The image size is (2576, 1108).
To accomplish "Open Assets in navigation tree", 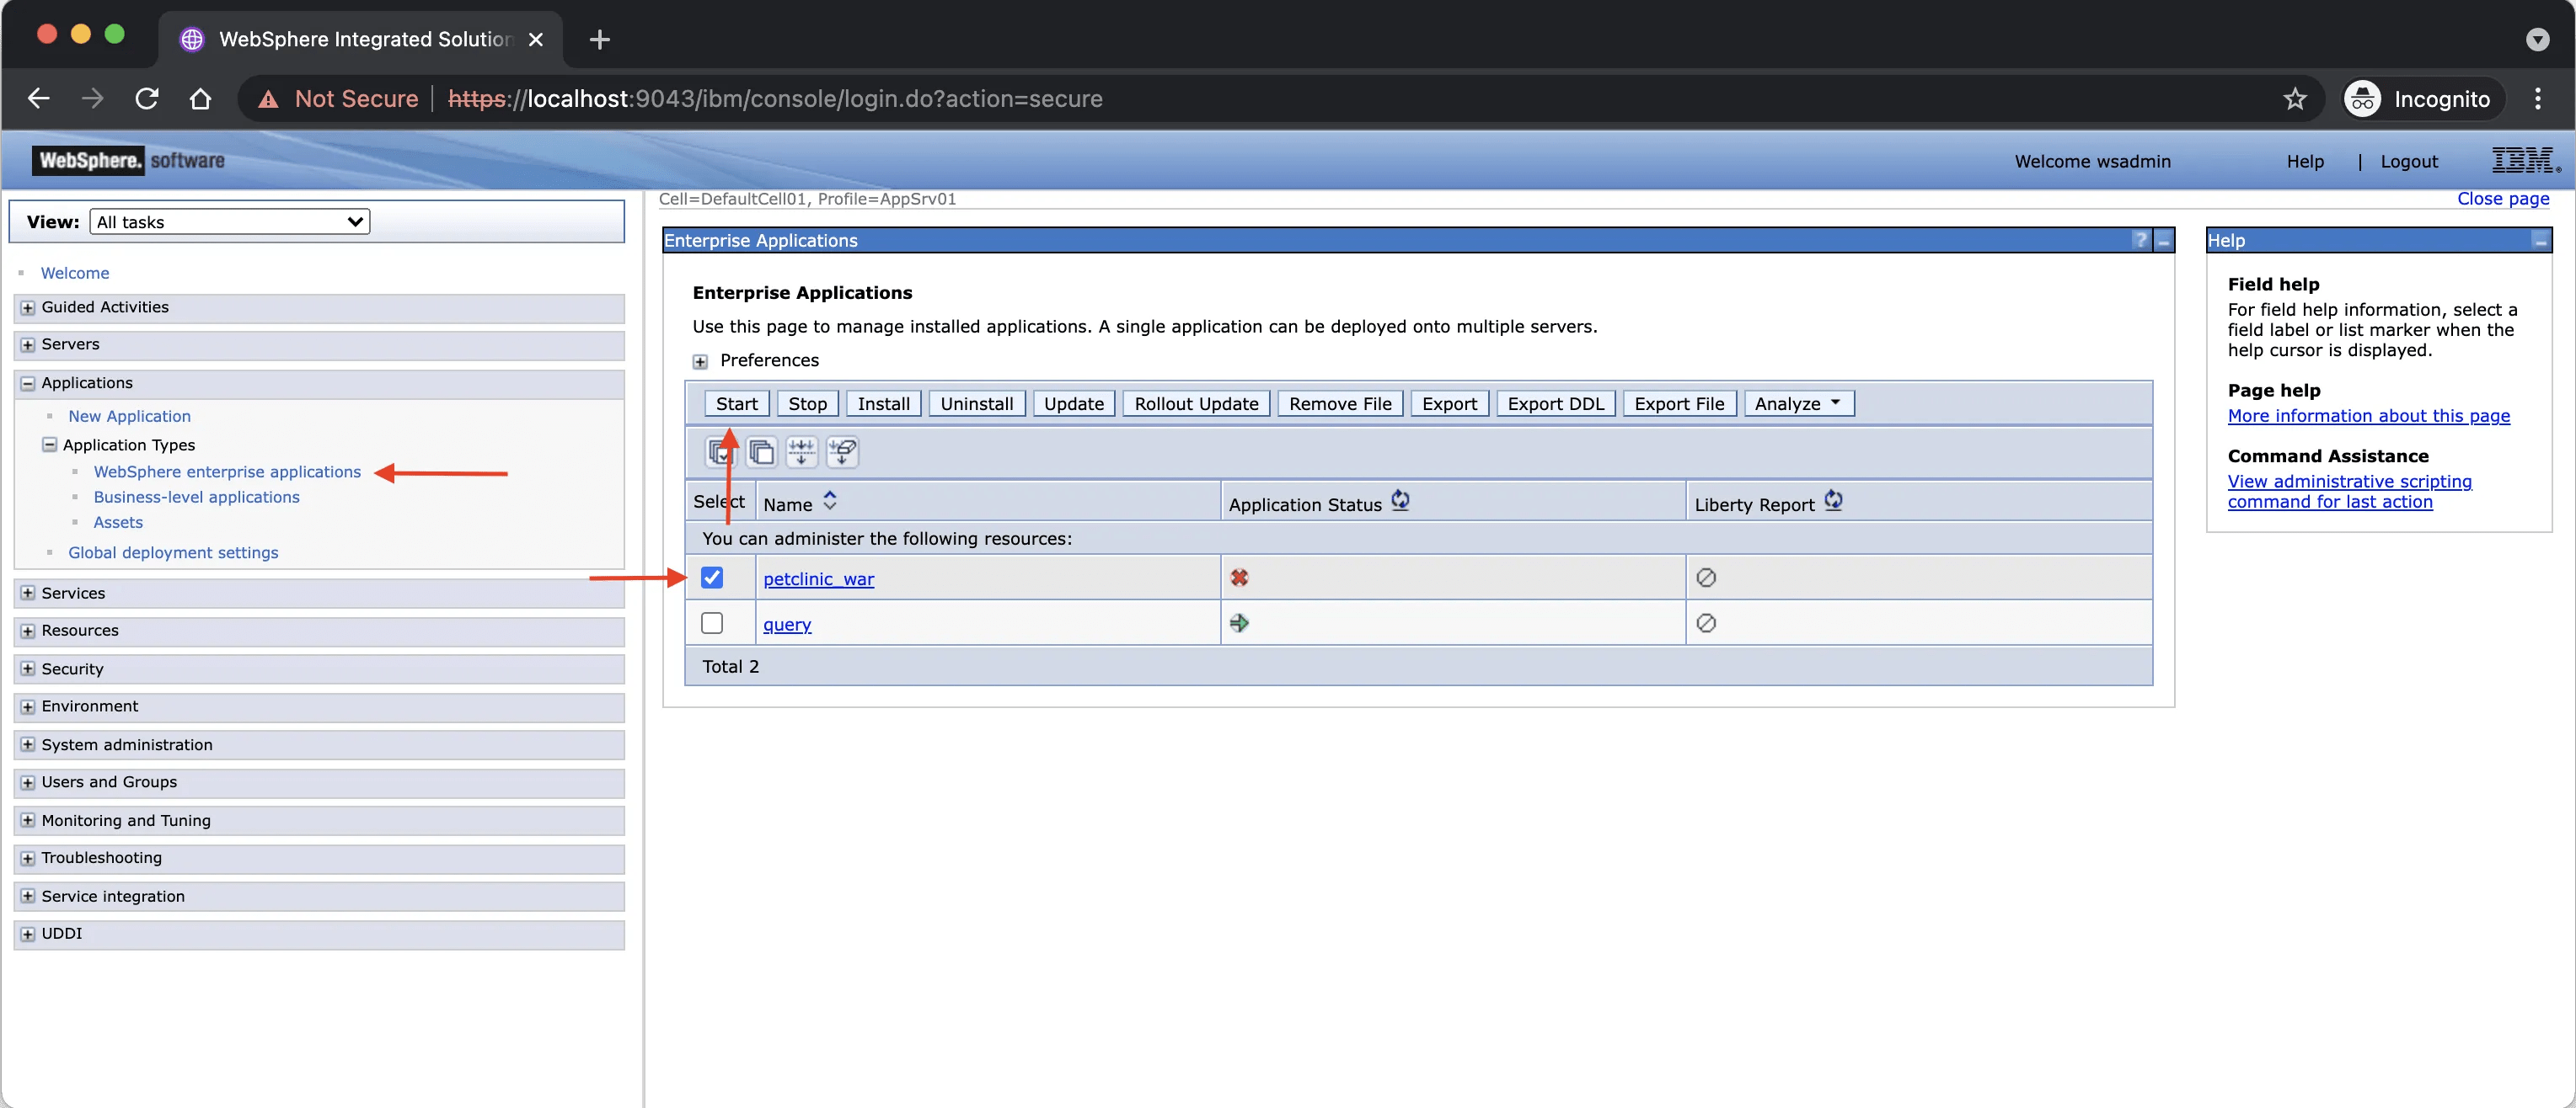I will (118, 521).
